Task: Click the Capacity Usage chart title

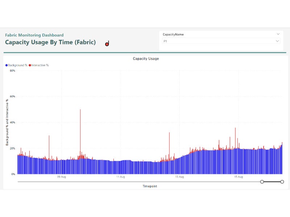Action: point(146,59)
